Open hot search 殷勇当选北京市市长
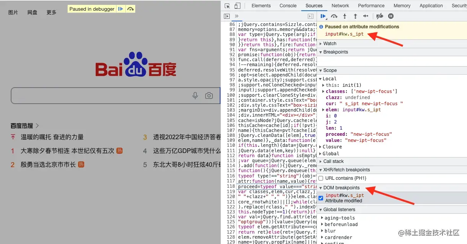Screen dimensions: 467x244 (x=48, y=164)
